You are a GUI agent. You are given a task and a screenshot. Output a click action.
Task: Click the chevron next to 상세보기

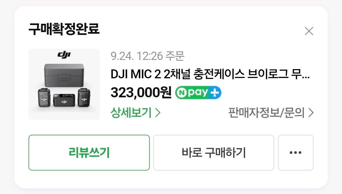coord(158,113)
